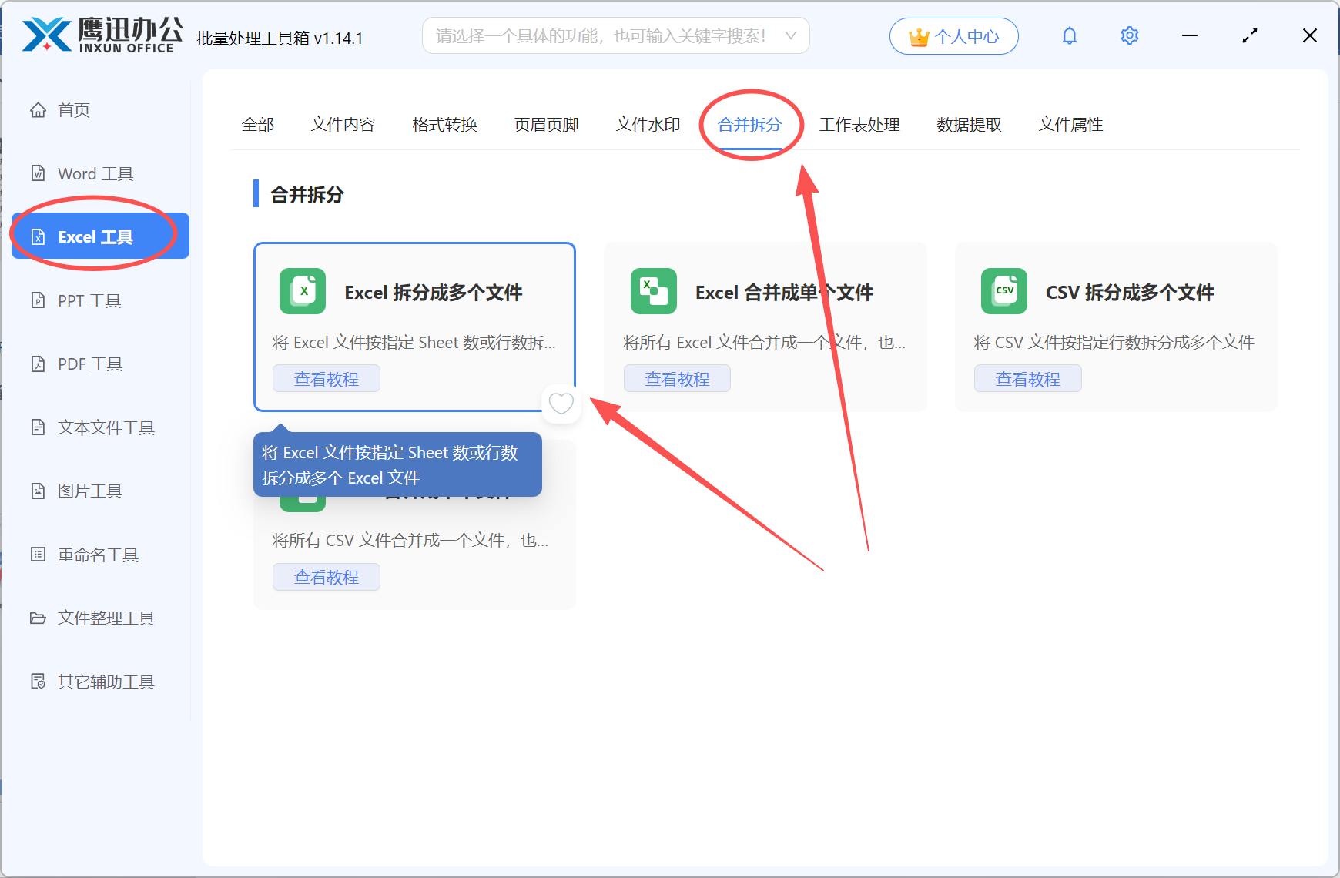The image size is (1340, 878).
Task: Click 查看教程 under CSV 拆分成多个文件
Action: (x=1027, y=378)
